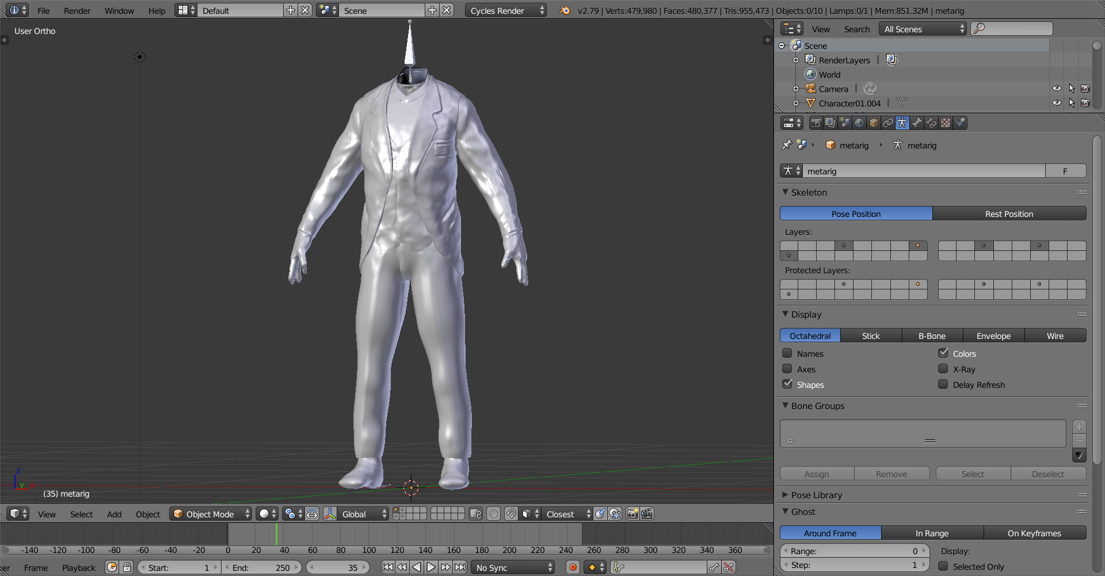This screenshot has height=576, width=1105.
Task: Expand the Pose Library panel
Action: [816, 495]
